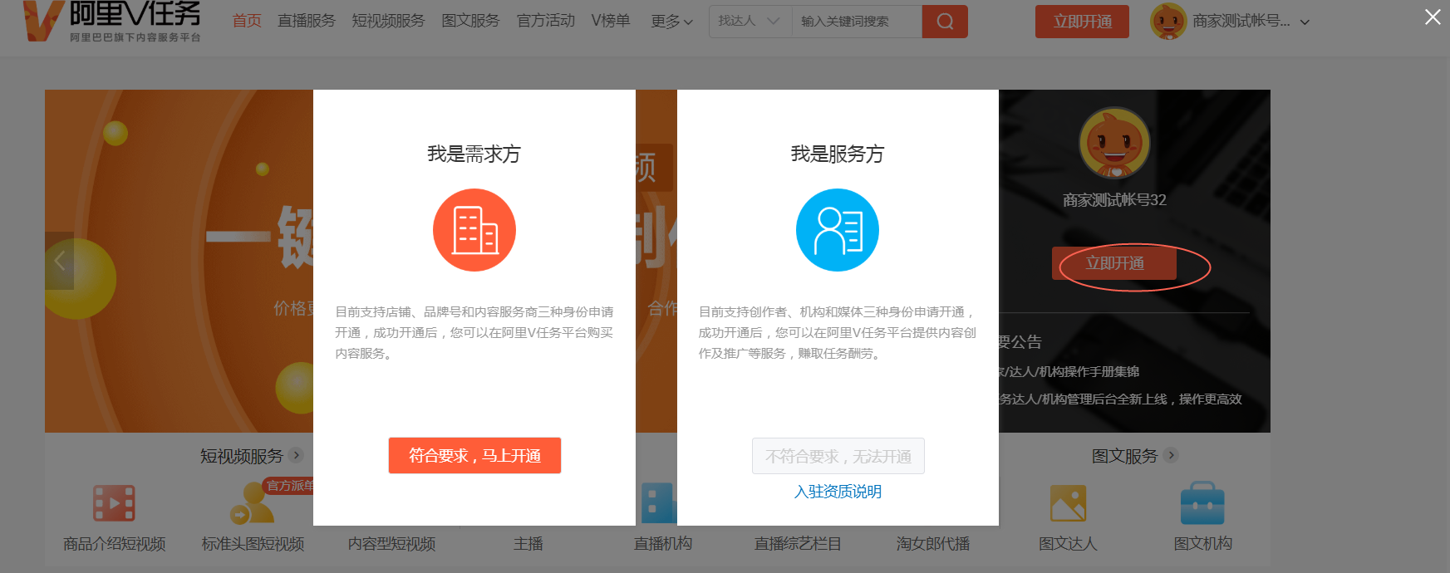Click the blue person icon for 服务方
The height and width of the screenshot is (573, 1450).
pos(838,230)
